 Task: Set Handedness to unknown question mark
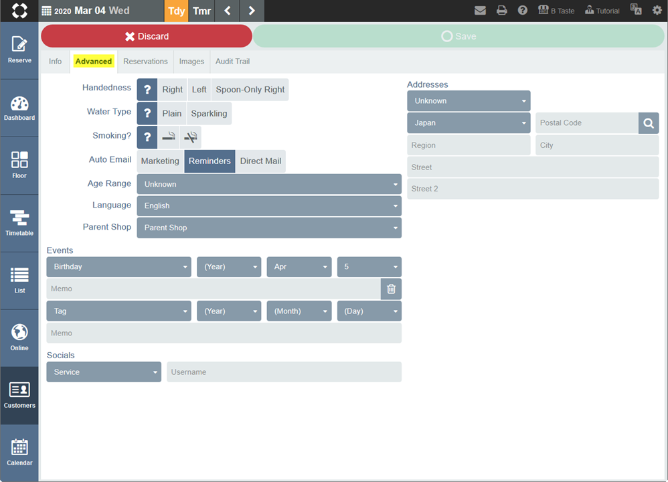tap(147, 90)
